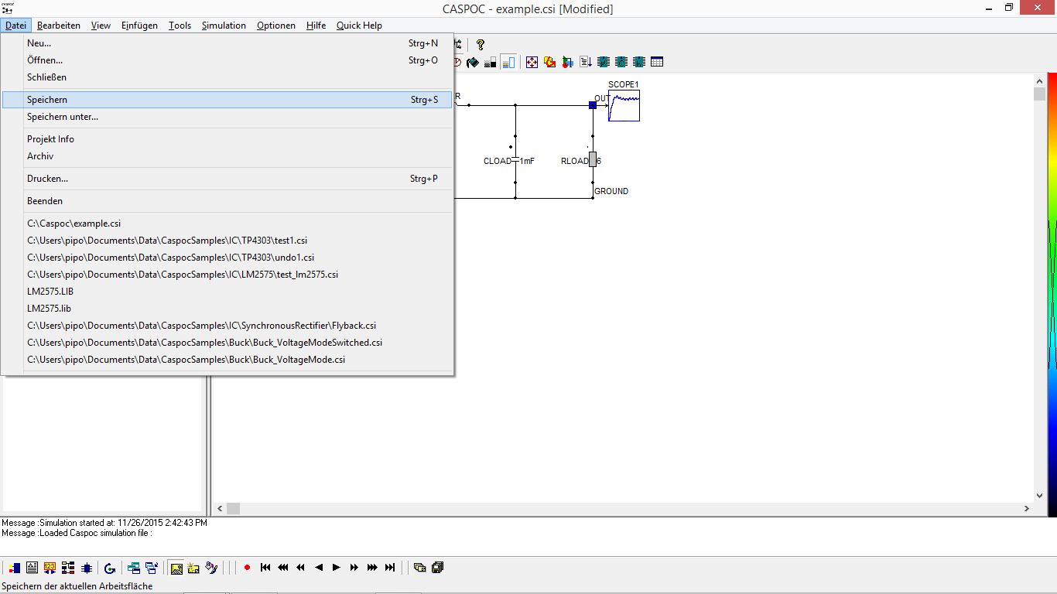Open recent file Flyback.csi
Viewport: 1057px width, 594px height.
227,326
